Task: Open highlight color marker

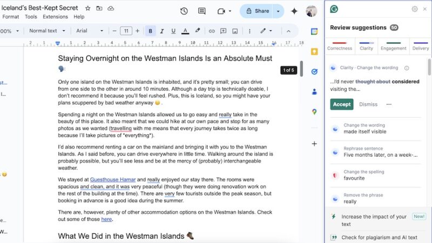Action: (x=198, y=31)
